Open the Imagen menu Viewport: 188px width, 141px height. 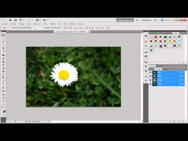coord(22,24)
